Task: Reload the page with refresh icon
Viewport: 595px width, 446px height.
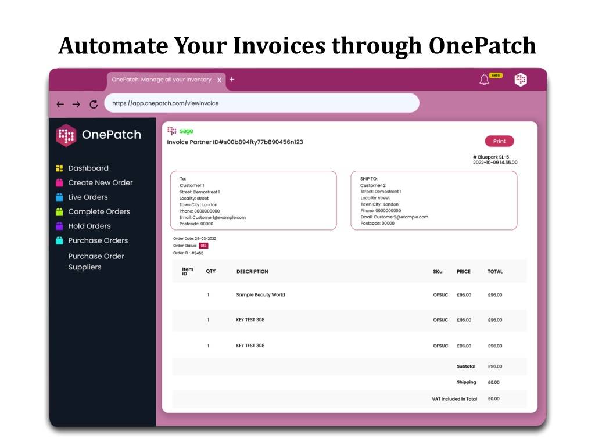Action: [94, 105]
